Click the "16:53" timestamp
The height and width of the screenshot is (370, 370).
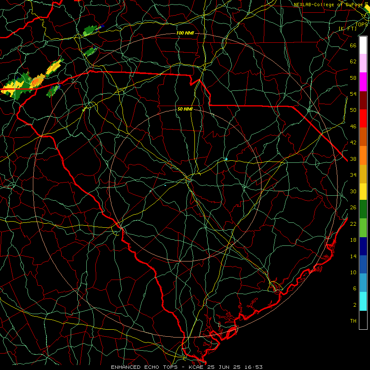point(253,367)
